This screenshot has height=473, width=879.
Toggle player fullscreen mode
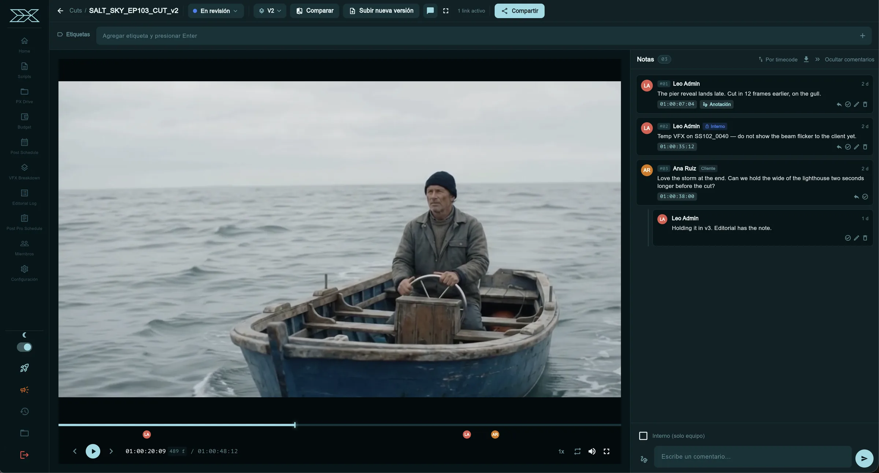click(607, 451)
